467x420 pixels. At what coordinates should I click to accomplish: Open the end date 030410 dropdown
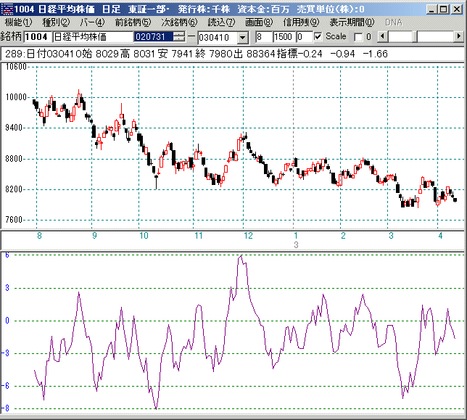pyautogui.click(x=242, y=36)
